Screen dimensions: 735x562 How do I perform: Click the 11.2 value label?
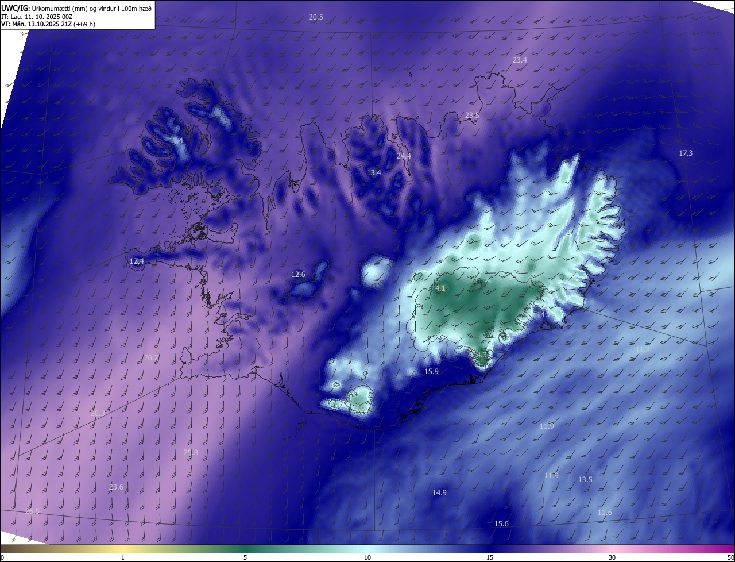[x=643, y=350]
